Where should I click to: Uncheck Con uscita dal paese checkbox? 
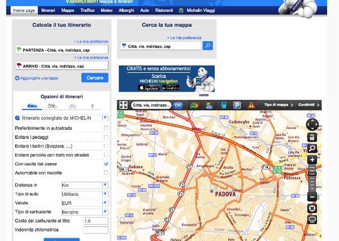point(106,164)
